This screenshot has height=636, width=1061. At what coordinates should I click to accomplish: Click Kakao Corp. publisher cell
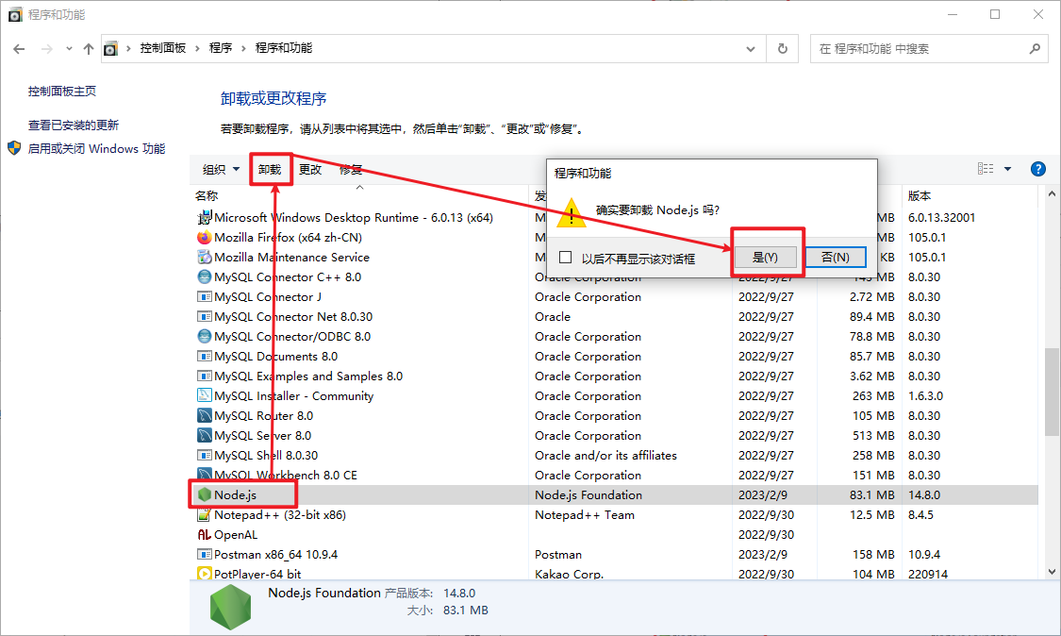(x=569, y=574)
